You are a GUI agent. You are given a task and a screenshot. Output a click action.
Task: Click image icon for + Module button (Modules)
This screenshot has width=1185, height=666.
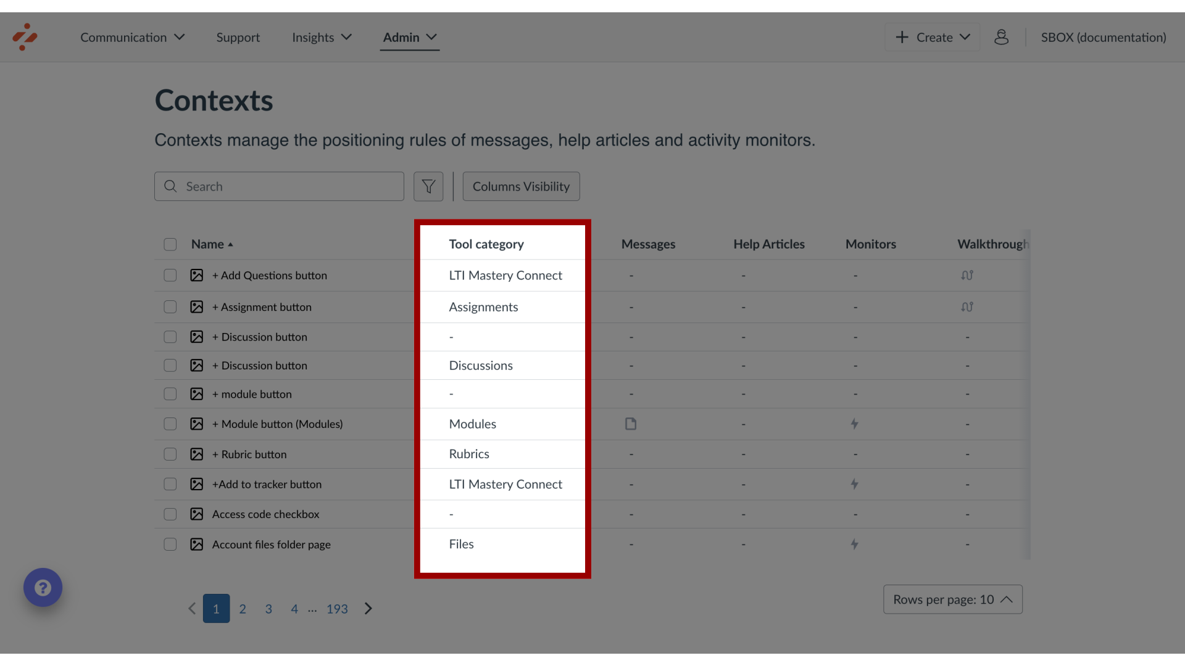pyautogui.click(x=196, y=424)
